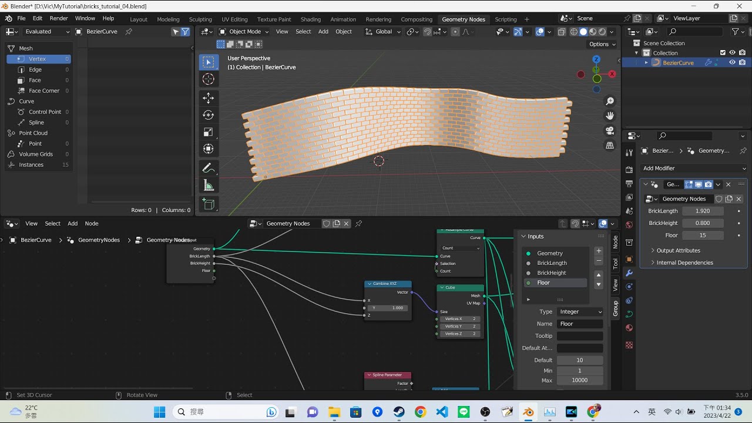The height and width of the screenshot is (423, 752).
Task: Select the Measure tool
Action: (x=208, y=186)
